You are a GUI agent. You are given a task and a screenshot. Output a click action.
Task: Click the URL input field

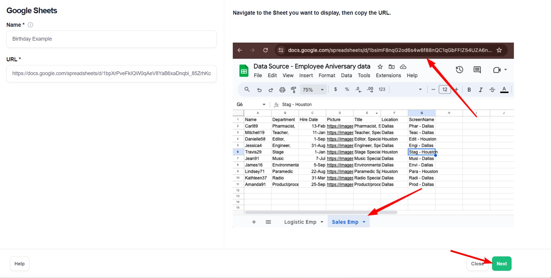[x=111, y=74]
